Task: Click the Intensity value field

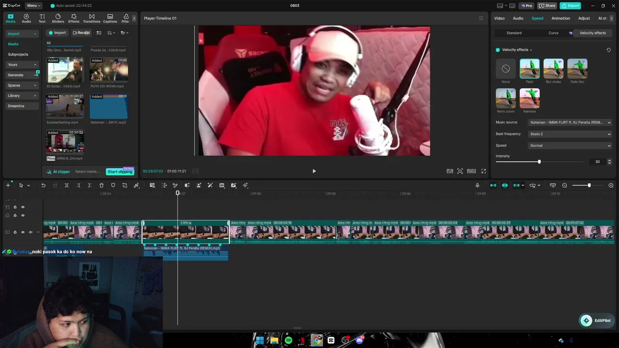Action: 598,161
